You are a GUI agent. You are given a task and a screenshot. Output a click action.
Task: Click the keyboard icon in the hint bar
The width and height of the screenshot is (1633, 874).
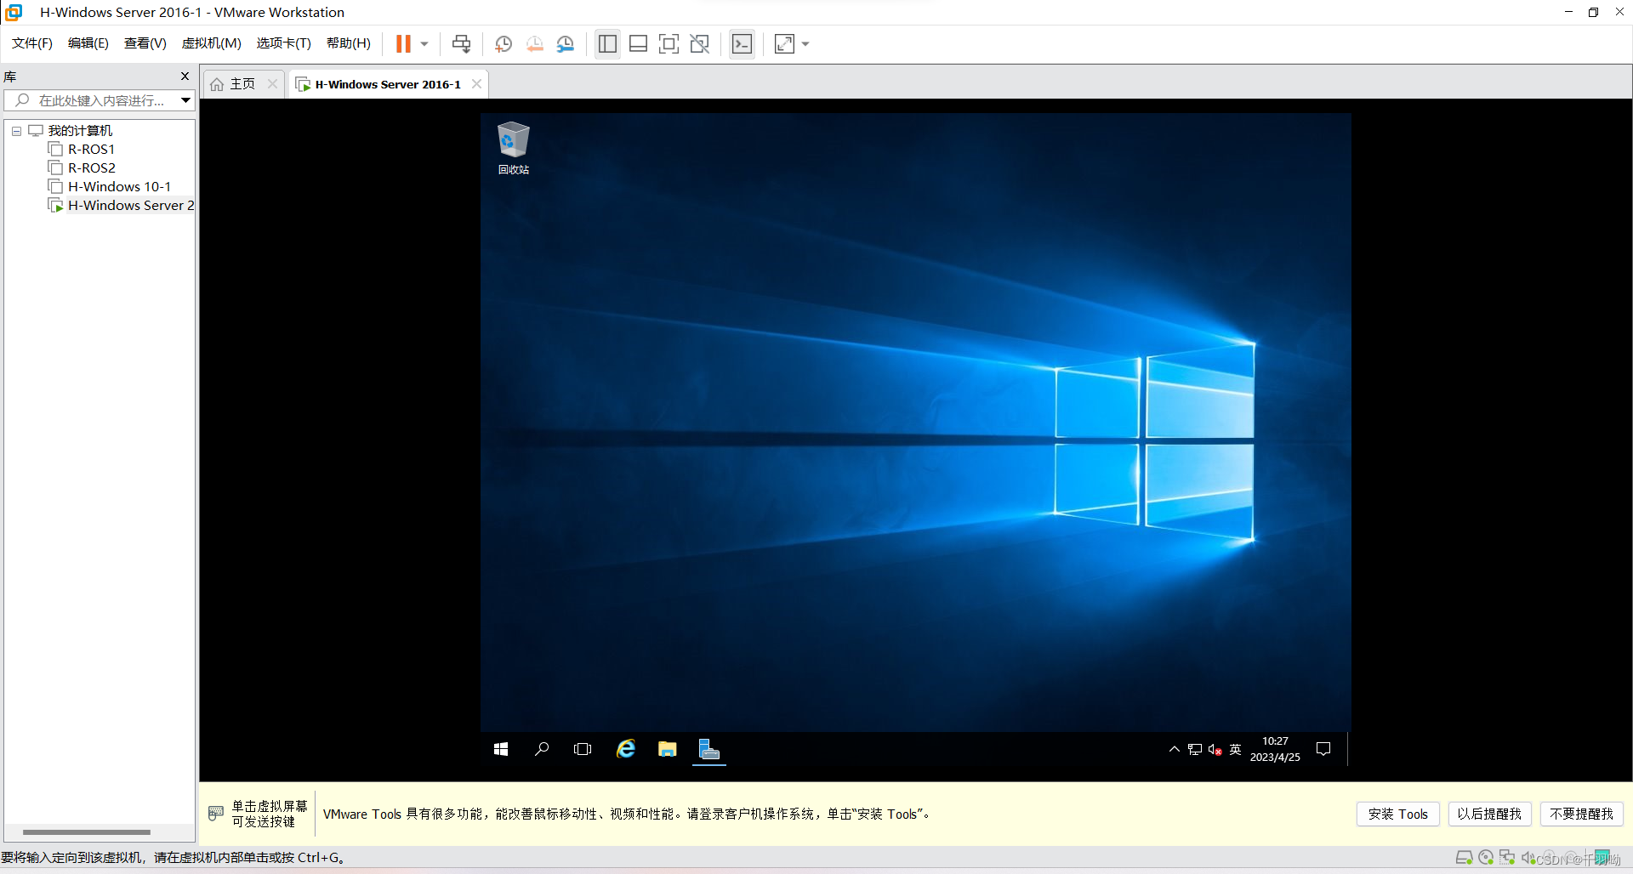(216, 813)
